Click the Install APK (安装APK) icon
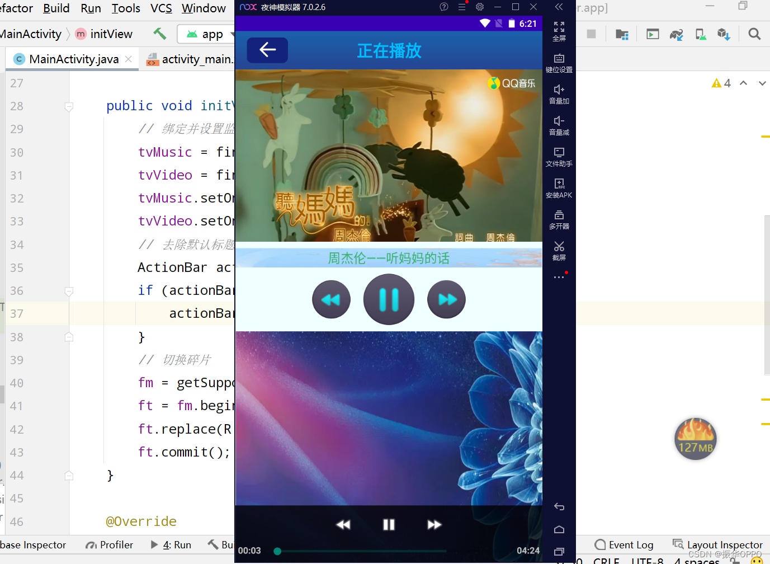770x564 pixels. pyautogui.click(x=559, y=189)
